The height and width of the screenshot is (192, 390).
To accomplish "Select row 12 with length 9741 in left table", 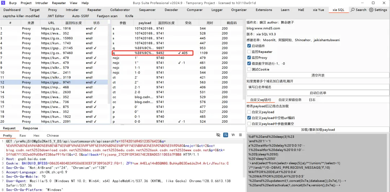I will [x=54, y=82].
